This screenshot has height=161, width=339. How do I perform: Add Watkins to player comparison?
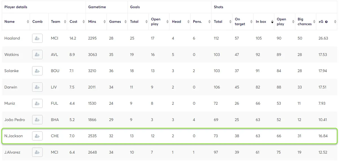point(37,55)
